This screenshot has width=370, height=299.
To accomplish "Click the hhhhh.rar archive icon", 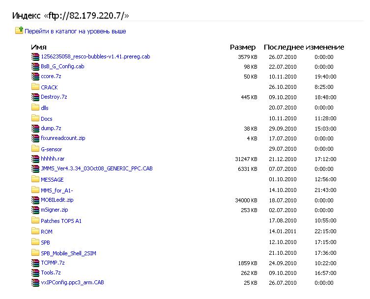I will click(35, 159).
